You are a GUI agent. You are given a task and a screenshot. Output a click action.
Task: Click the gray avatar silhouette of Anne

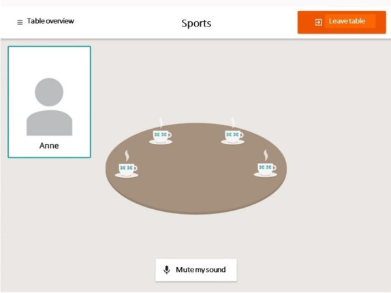pos(49,107)
